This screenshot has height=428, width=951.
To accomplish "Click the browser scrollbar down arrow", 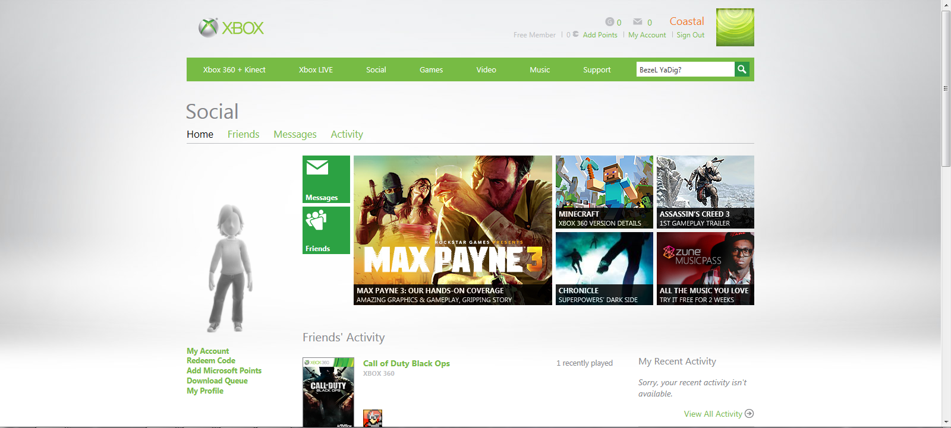I will (946, 422).
